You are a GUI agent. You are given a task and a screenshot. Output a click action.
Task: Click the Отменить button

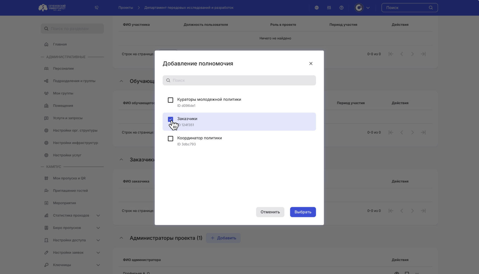(x=270, y=212)
